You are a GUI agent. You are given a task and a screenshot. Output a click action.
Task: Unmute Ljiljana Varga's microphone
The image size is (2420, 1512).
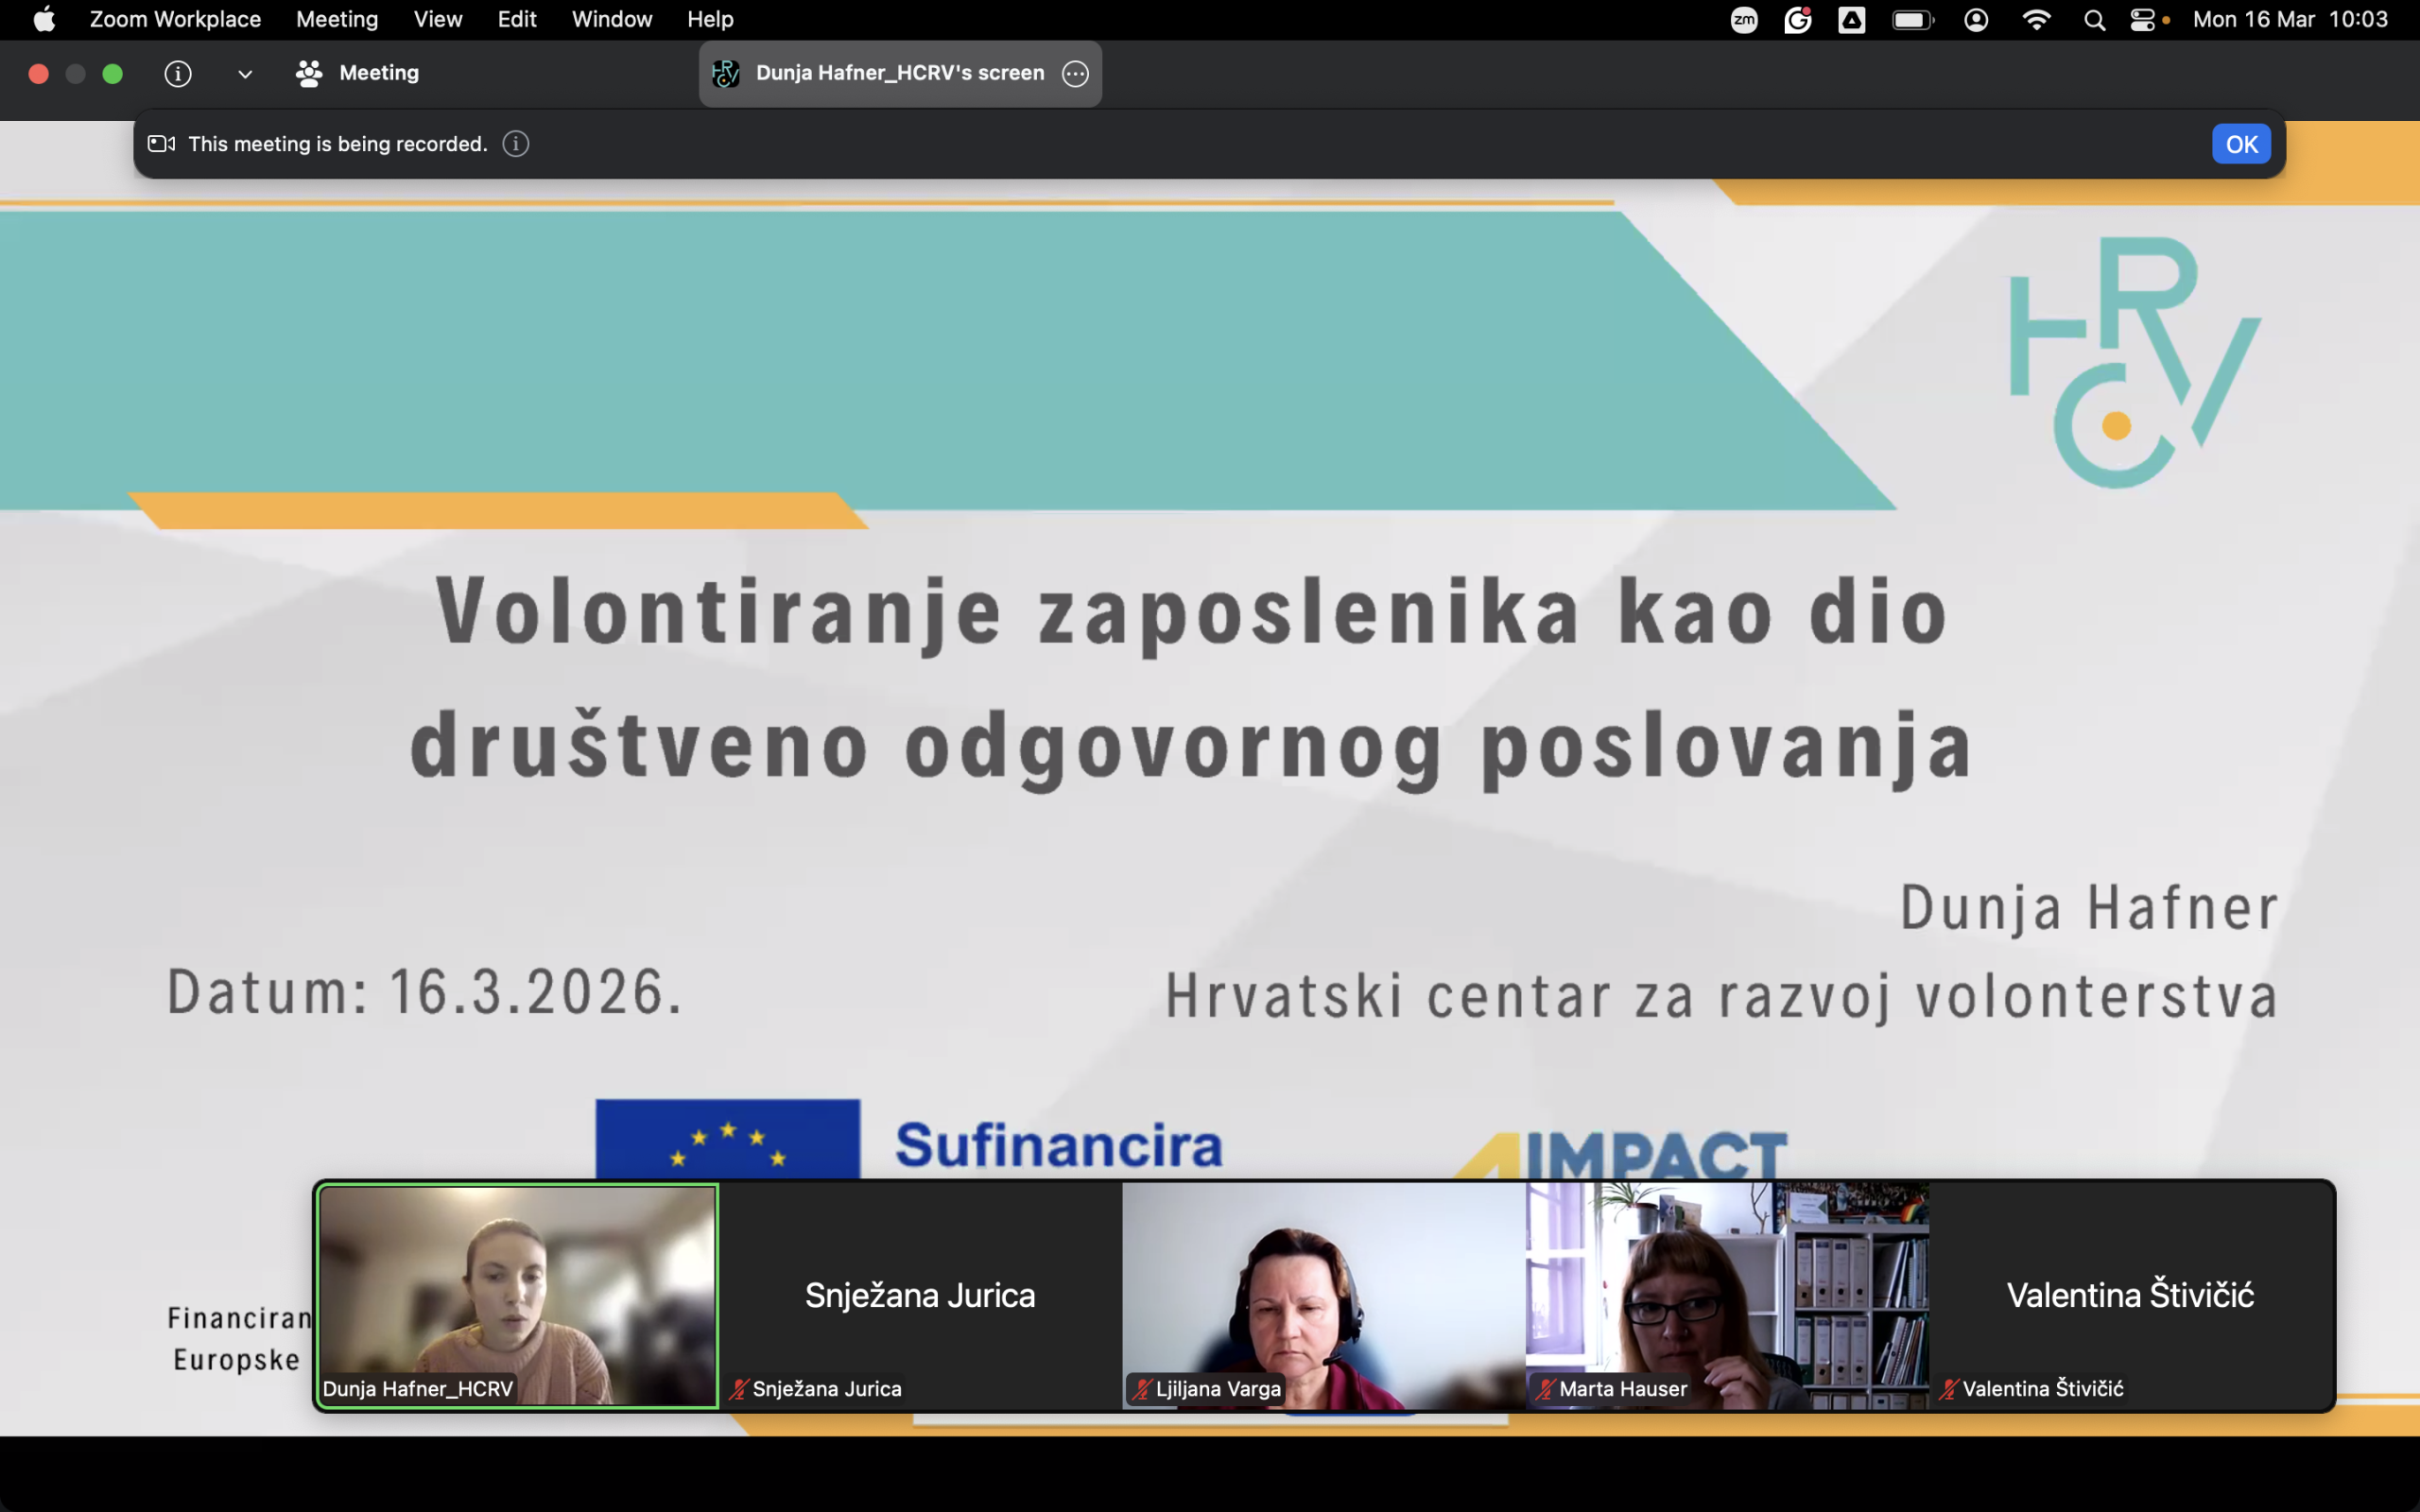pyautogui.click(x=1141, y=1388)
